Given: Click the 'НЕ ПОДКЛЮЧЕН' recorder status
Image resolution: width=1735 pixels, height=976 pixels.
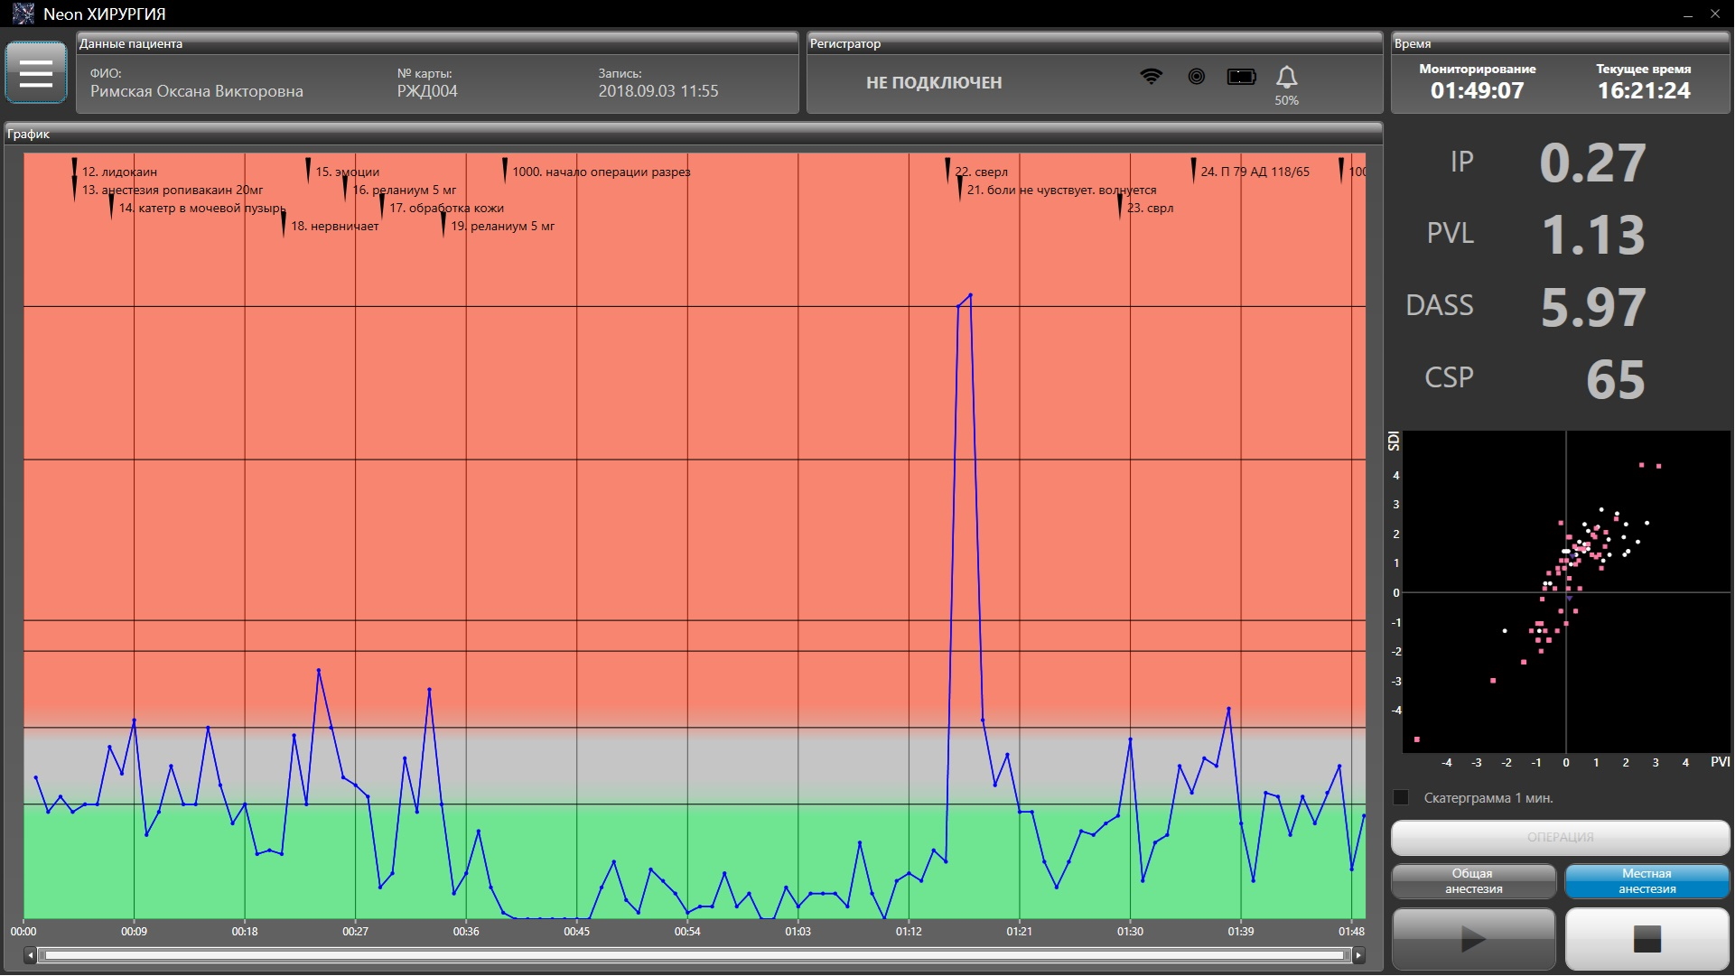Looking at the screenshot, I should 934,82.
